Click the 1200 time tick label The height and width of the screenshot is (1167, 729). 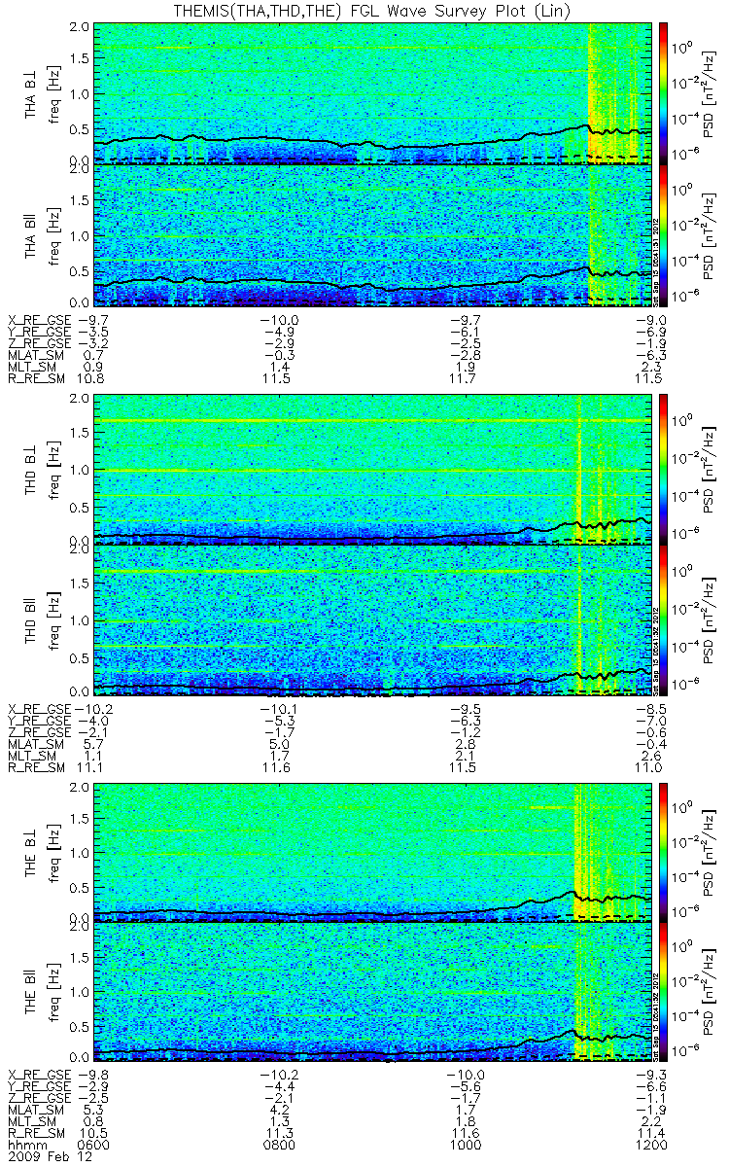652,1145
